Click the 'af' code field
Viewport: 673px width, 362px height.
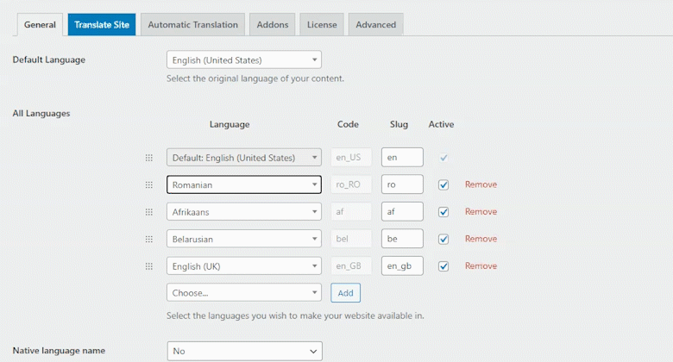pos(351,211)
